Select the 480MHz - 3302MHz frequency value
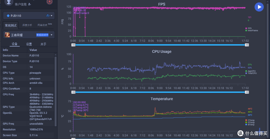 coord(41,104)
